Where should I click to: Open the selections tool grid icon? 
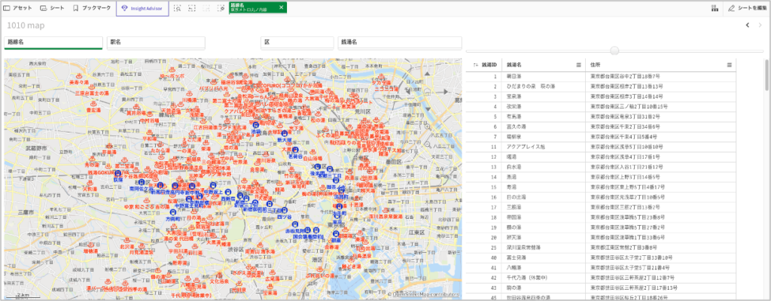(x=714, y=8)
